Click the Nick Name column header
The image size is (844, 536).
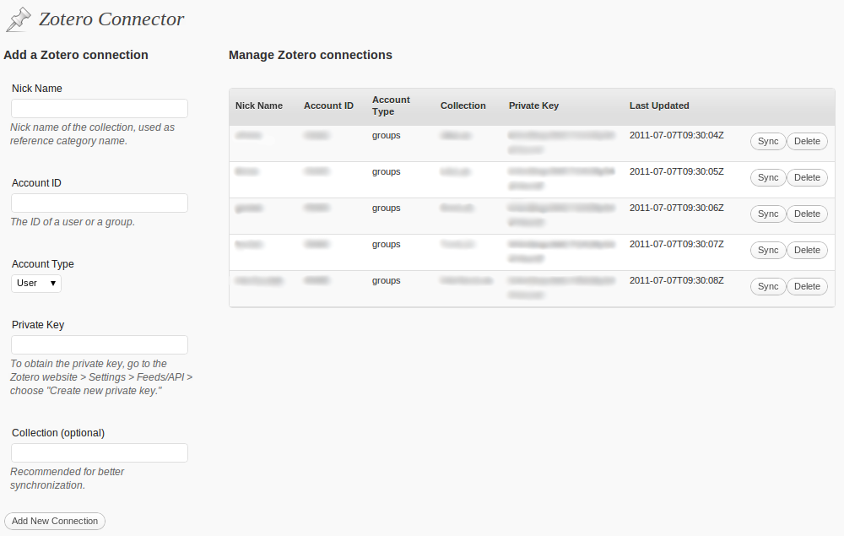(259, 106)
